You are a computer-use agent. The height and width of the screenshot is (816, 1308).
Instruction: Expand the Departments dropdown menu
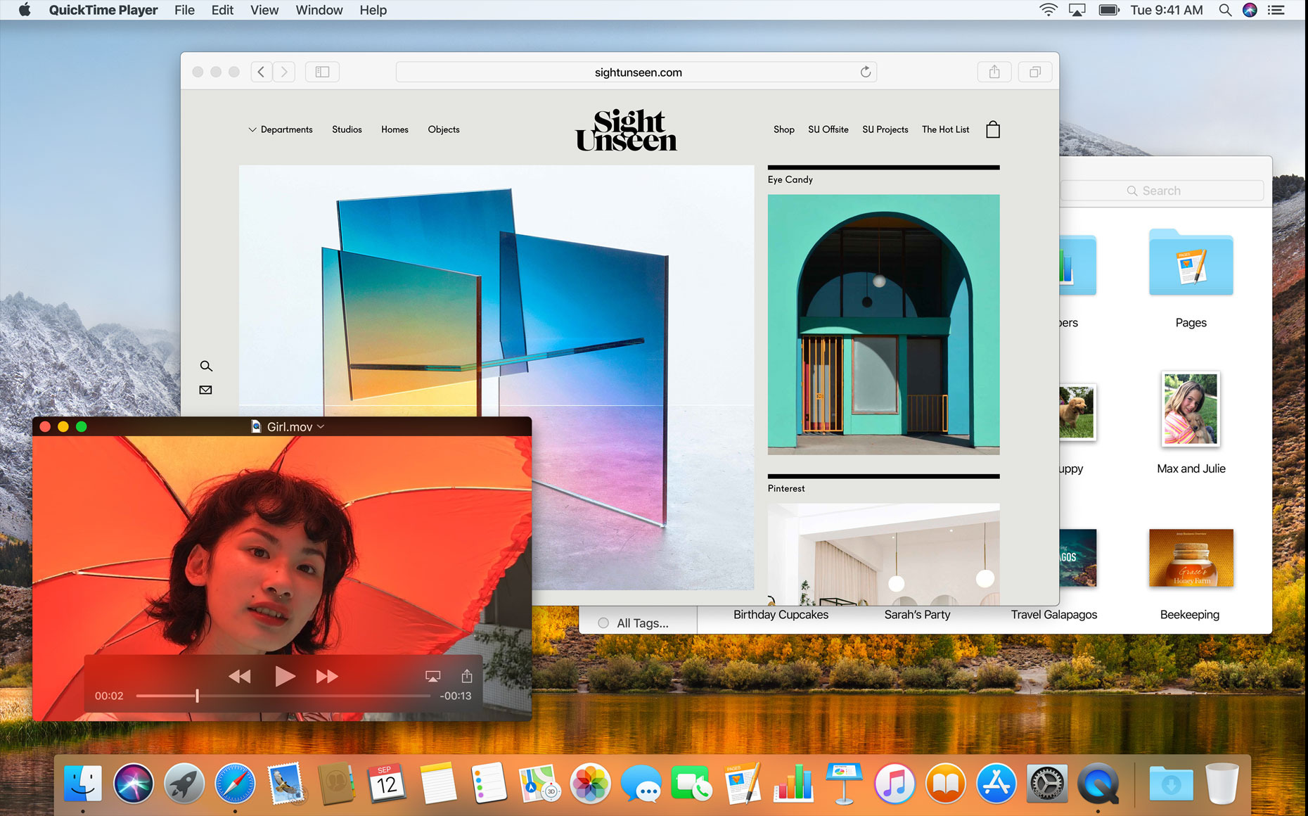coord(281,129)
